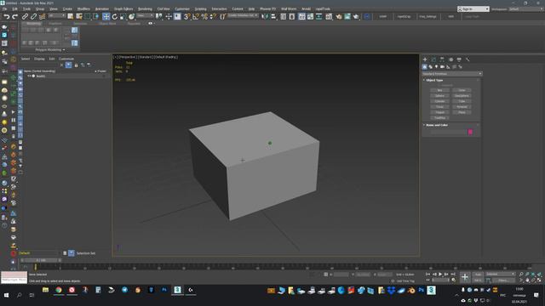
Task: Activate the Unlink Selection tool
Action: tap(33, 16)
